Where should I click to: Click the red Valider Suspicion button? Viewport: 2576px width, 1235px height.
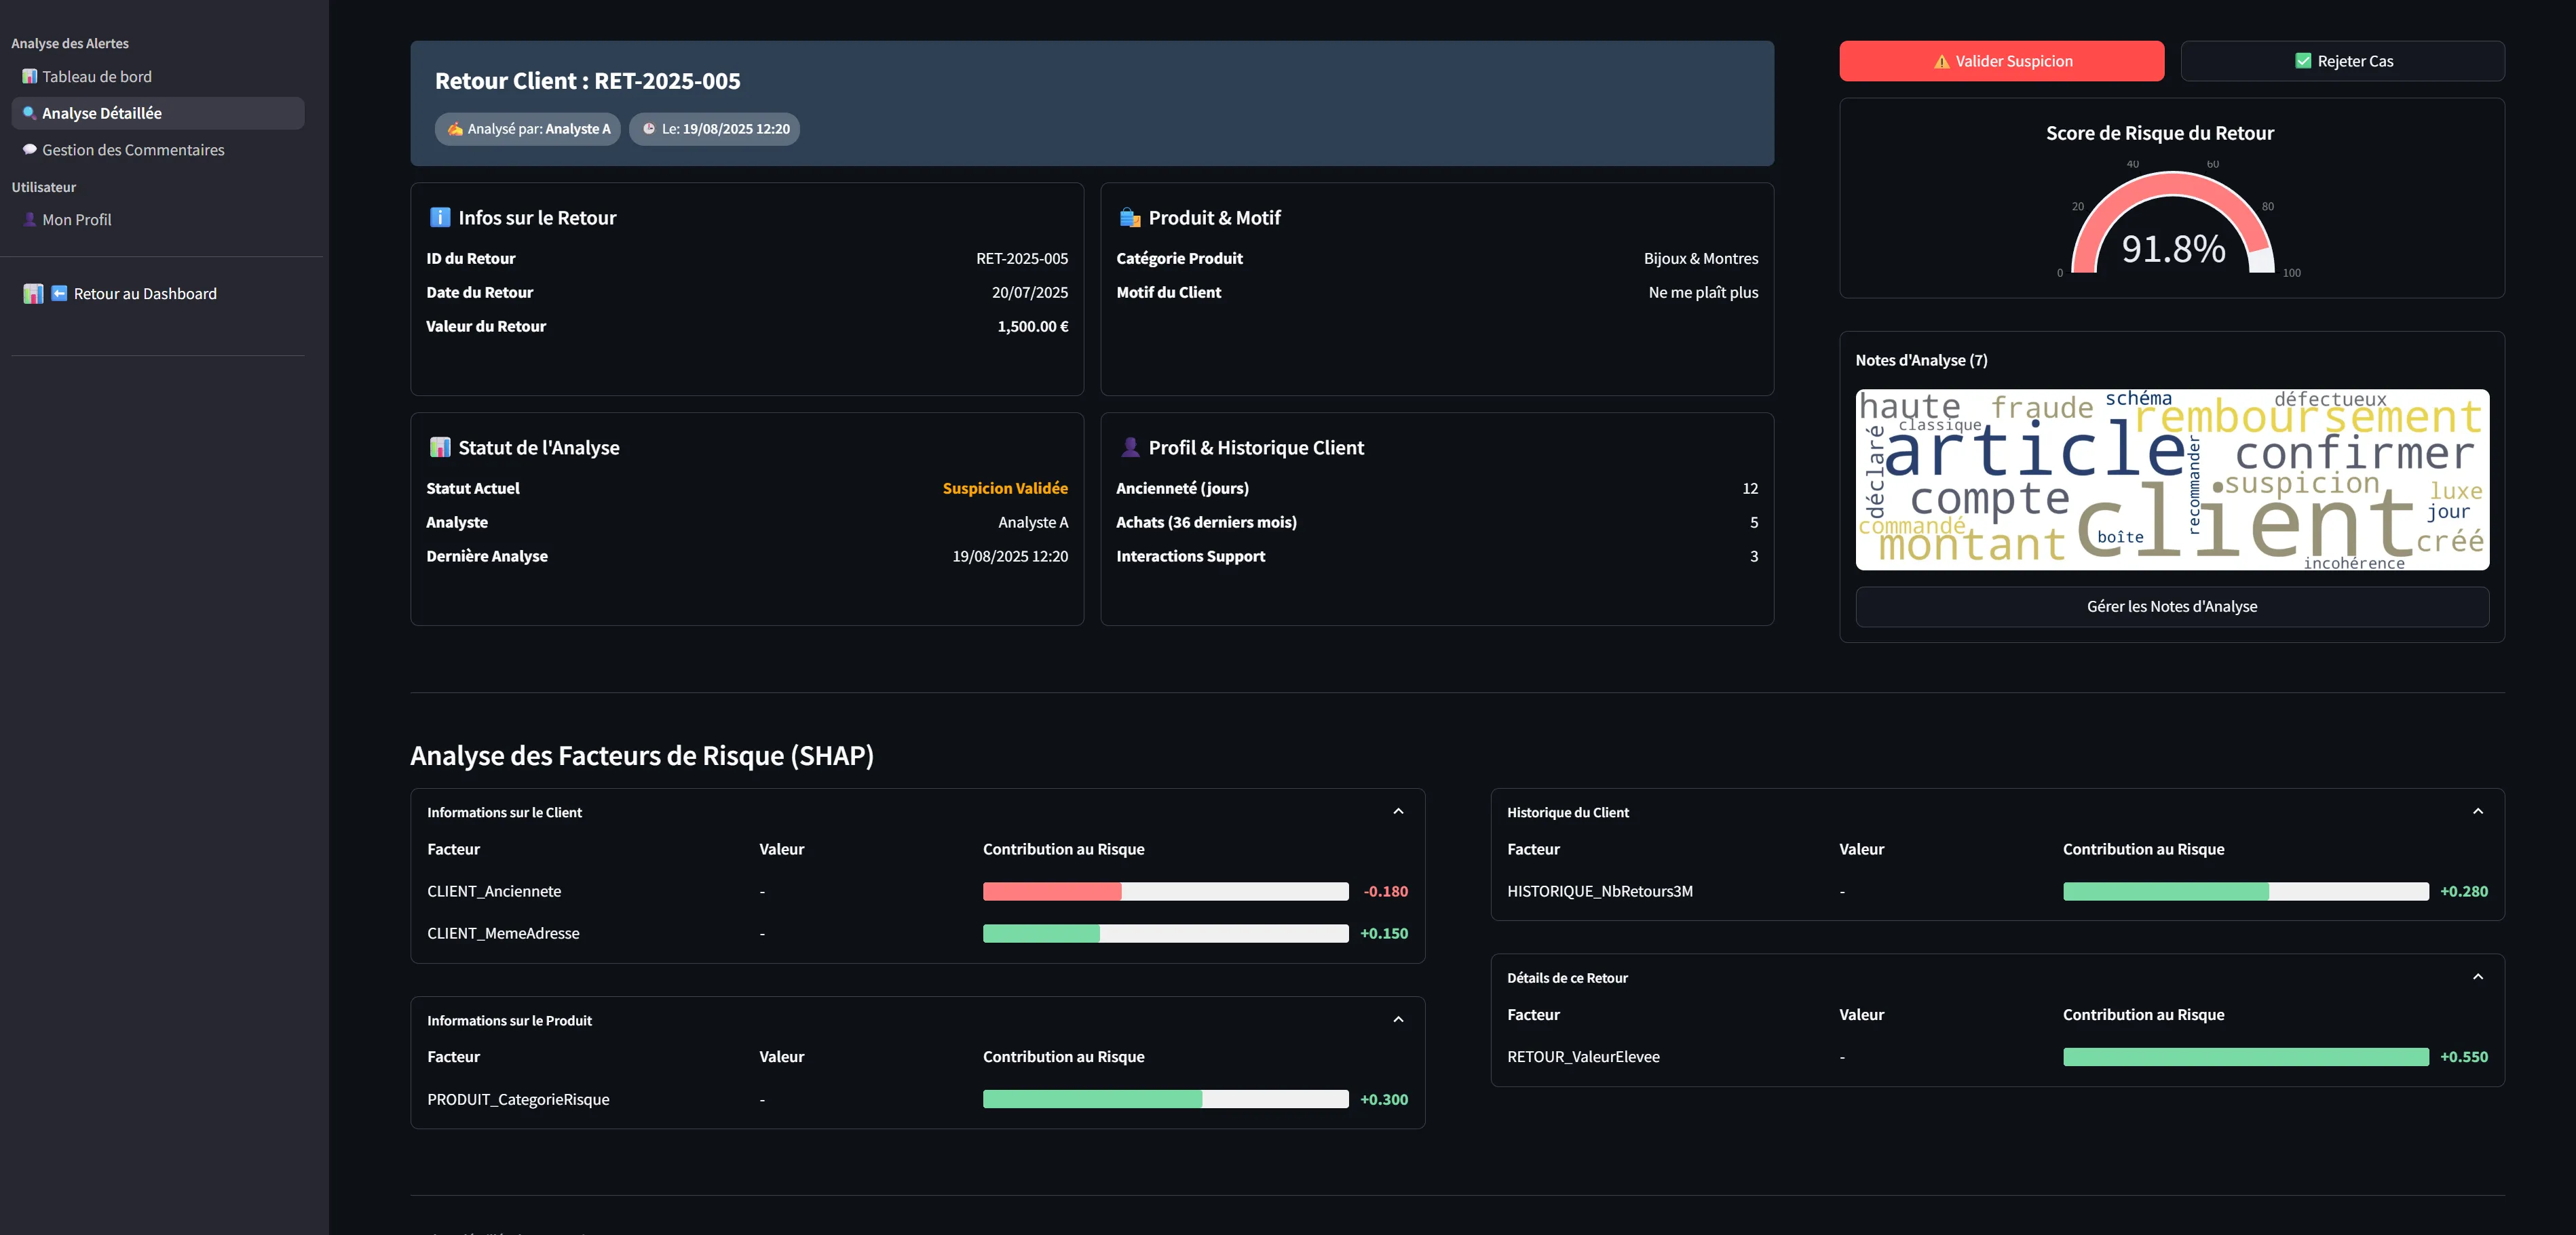2002,61
